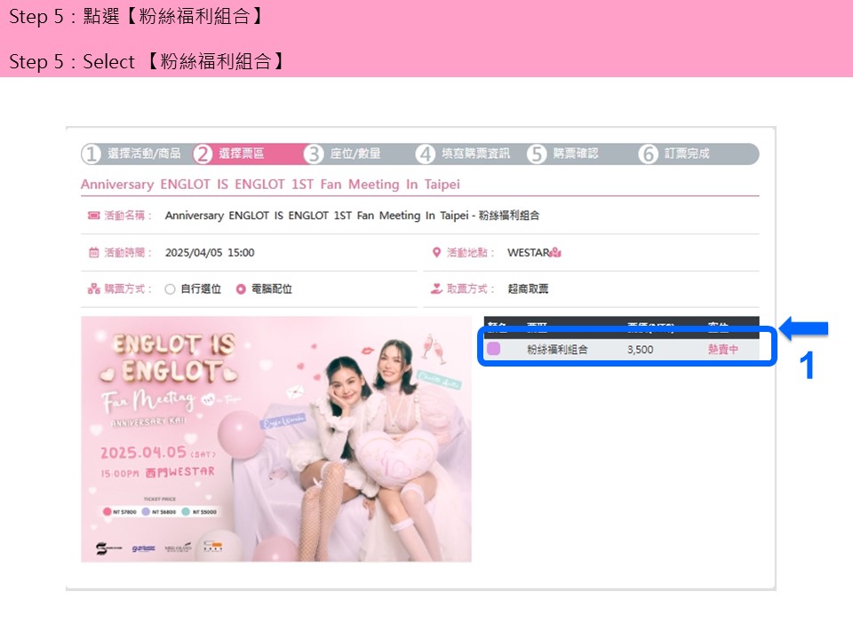Click the calendar icon beside 活動時間
Screen dimensions: 853x639
click(x=94, y=253)
